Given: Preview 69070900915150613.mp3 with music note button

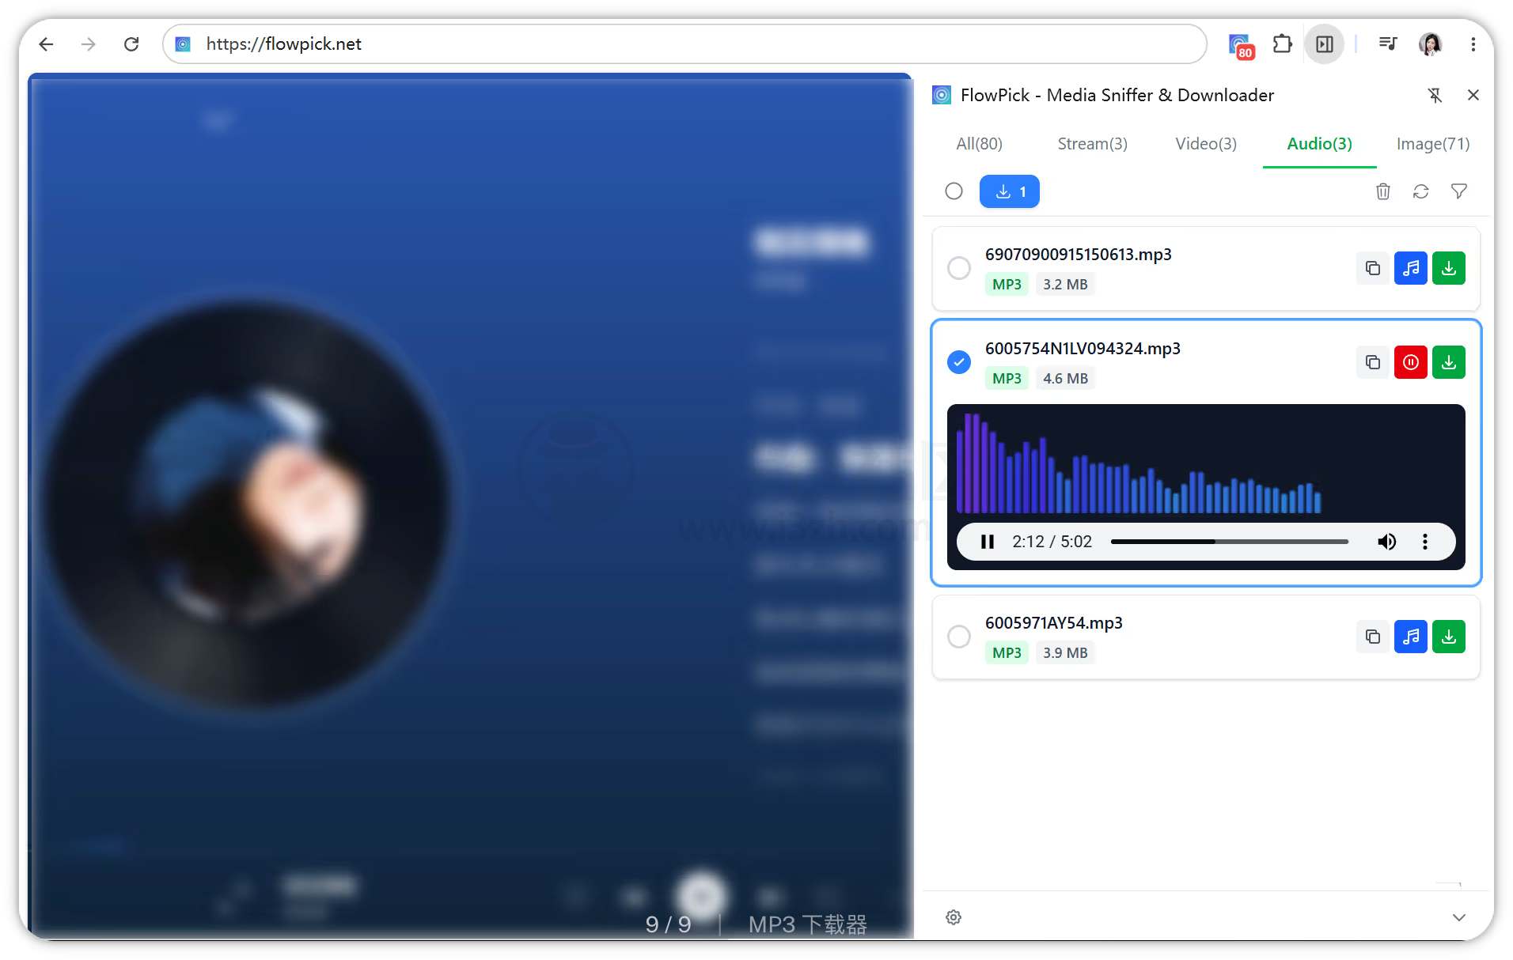Looking at the screenshot, I should point(1411,268).
